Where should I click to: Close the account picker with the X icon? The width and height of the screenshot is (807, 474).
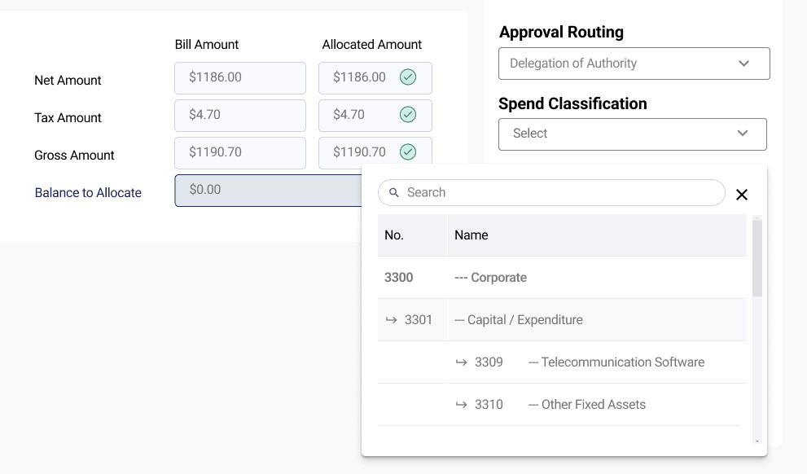click(x=742, y=195)
